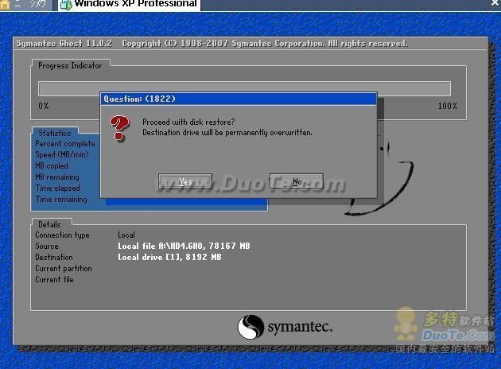Click 'Destination drive will be permanently overwritten' text

click(x=227, y=132)
